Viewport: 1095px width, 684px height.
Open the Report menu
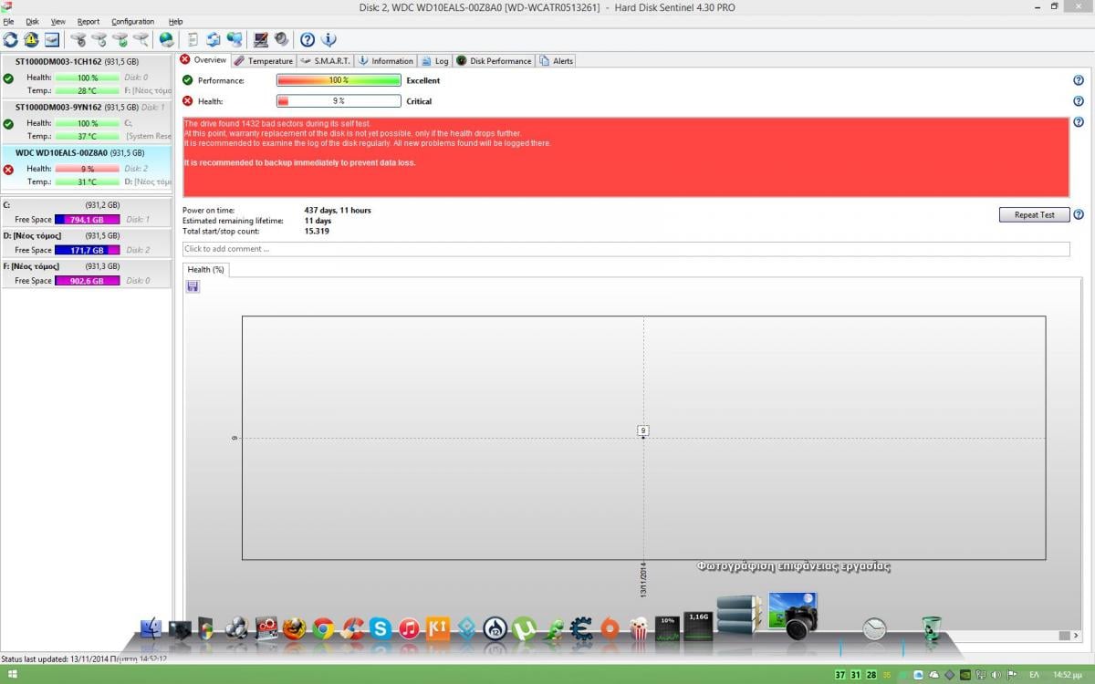pos(89,21)
